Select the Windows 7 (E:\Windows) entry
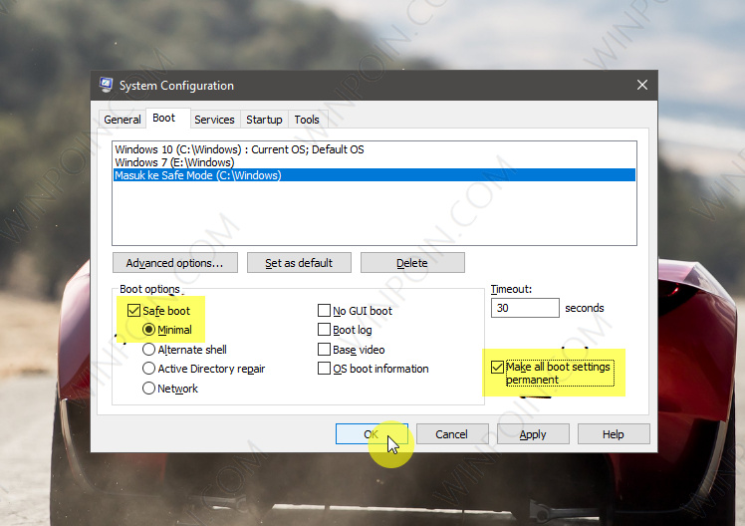Screen dimensions: 745x526 point(374,162)
